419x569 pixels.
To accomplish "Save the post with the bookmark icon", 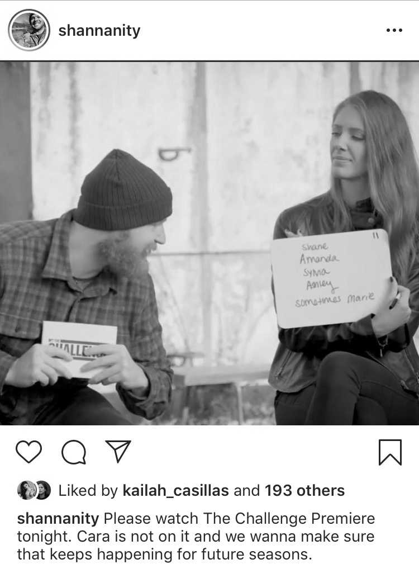I will (x=391, y=452).
